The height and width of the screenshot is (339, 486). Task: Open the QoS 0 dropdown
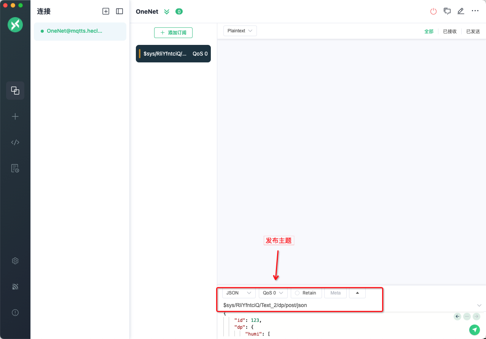tap(273, 293)
